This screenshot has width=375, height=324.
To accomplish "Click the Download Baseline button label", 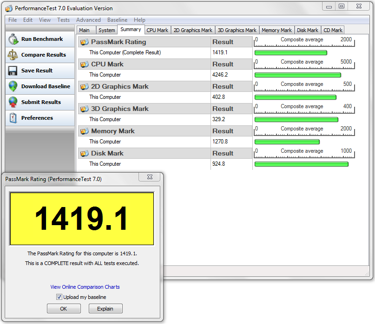I will 46,86.
